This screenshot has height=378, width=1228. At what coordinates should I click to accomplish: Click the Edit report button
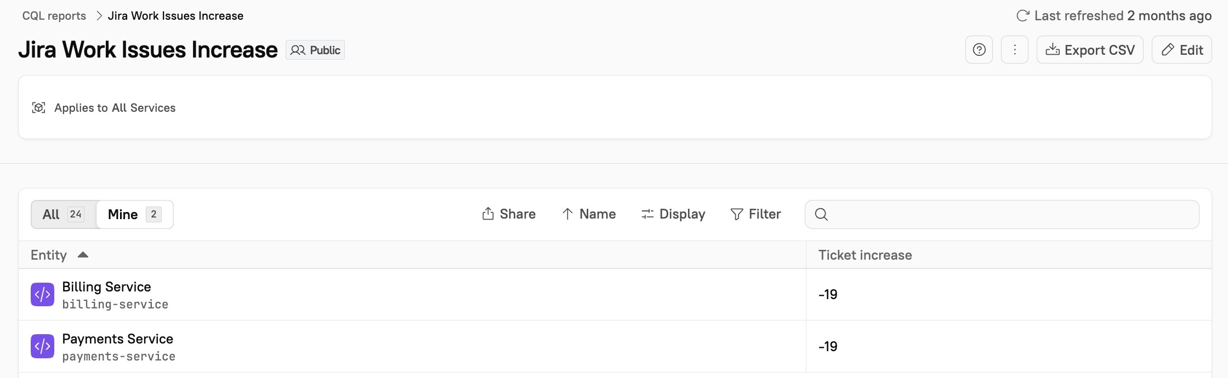1182,50
